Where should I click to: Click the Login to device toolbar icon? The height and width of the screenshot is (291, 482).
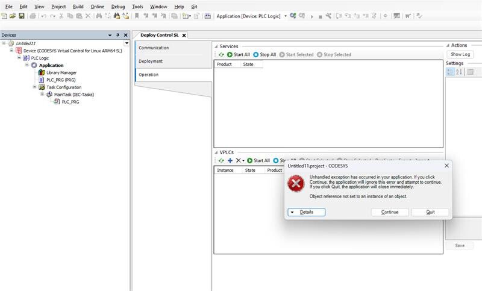pos(293,16)
